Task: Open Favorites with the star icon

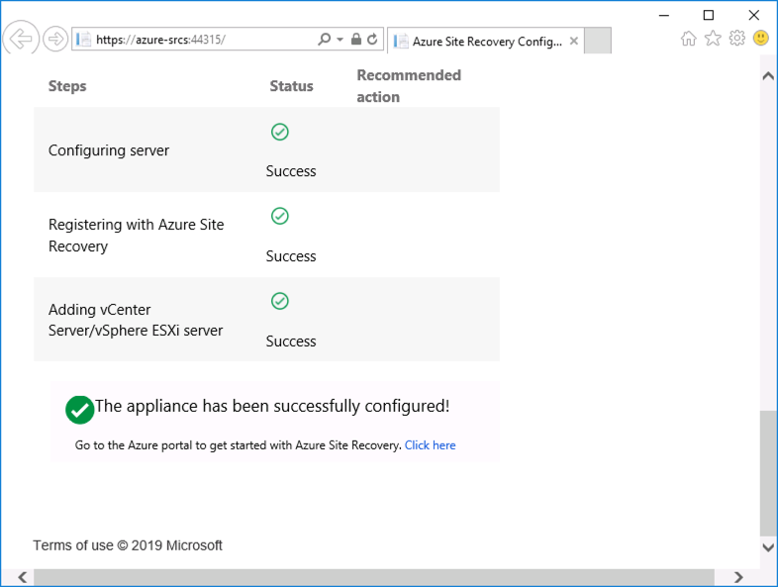Action: point(713,39)
